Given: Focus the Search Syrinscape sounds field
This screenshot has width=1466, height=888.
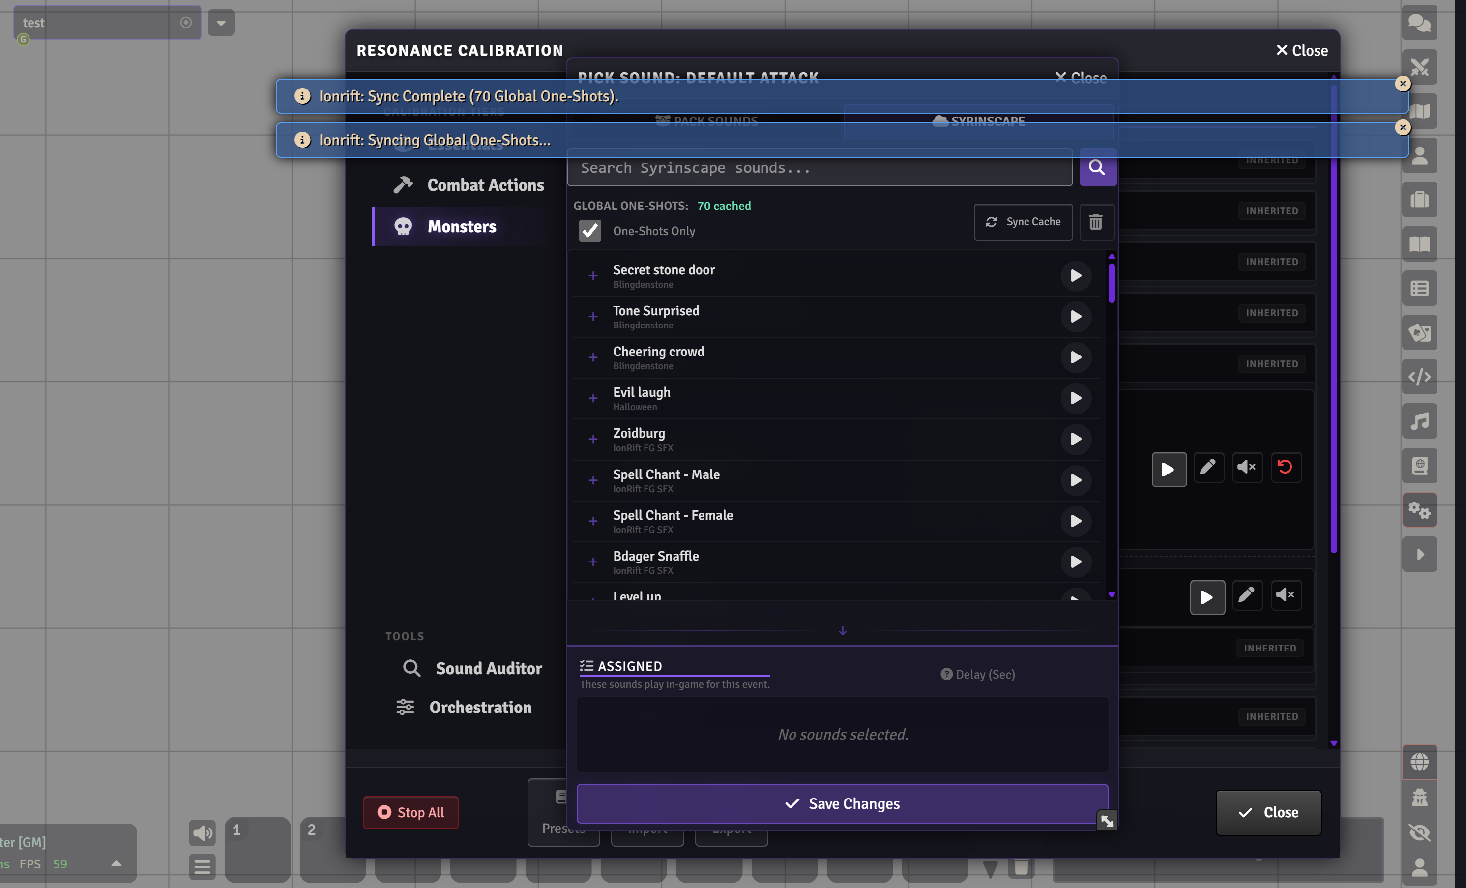Looking at the screenshot, I should (819, 168).
